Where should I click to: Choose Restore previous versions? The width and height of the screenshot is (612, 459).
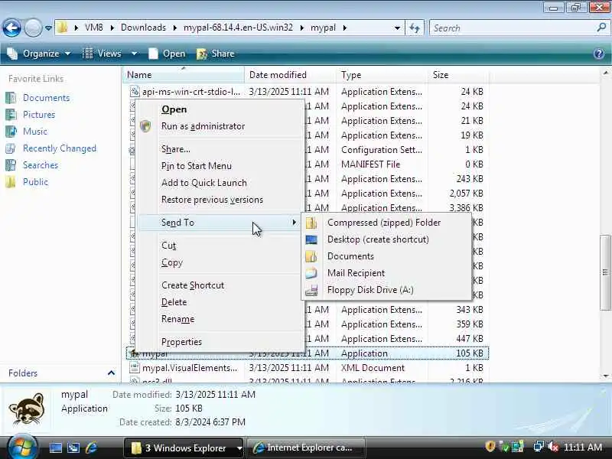[x=212, y=200]
